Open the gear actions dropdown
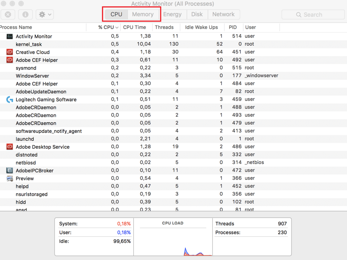This screenshot has width=347, height=260. [45, 15]
